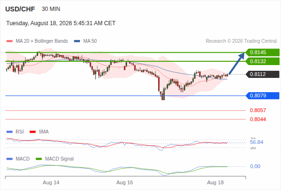Click the MA 50 blue legend swatch
This screenshot has width=281, height=190.
coord(77,41)
